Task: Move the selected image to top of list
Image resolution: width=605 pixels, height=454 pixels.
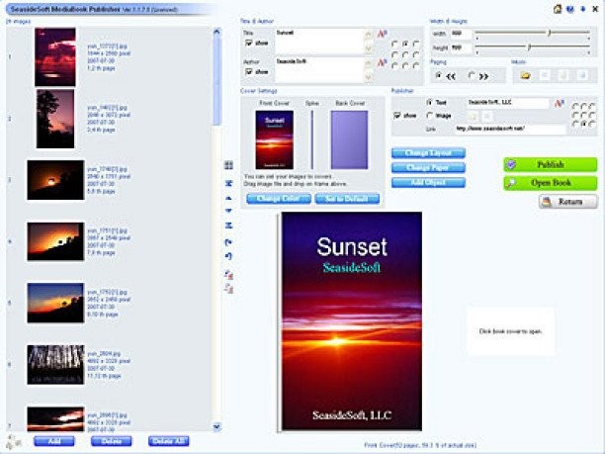Action: pyautogui.click(x=228, y=183)
